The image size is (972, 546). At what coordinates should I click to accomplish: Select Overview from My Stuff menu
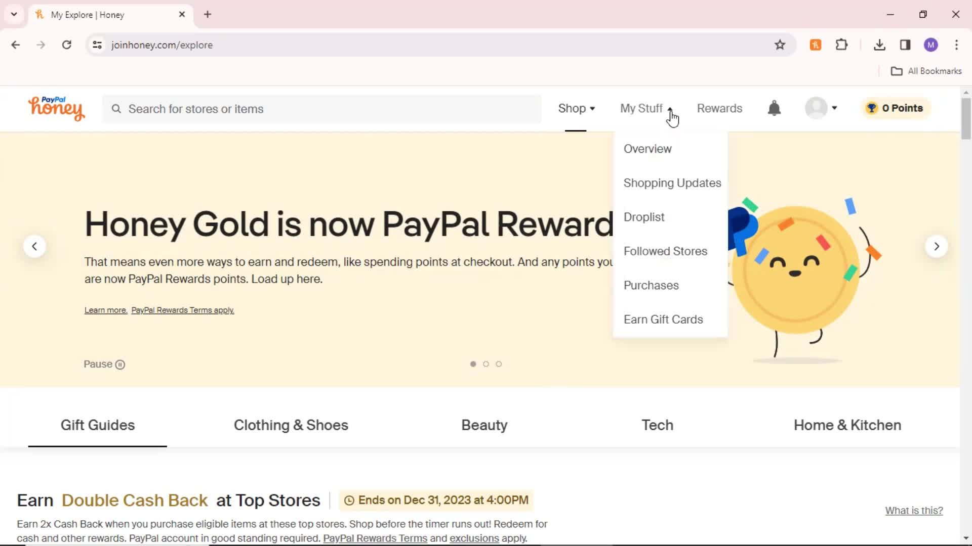tap(647, 148)
